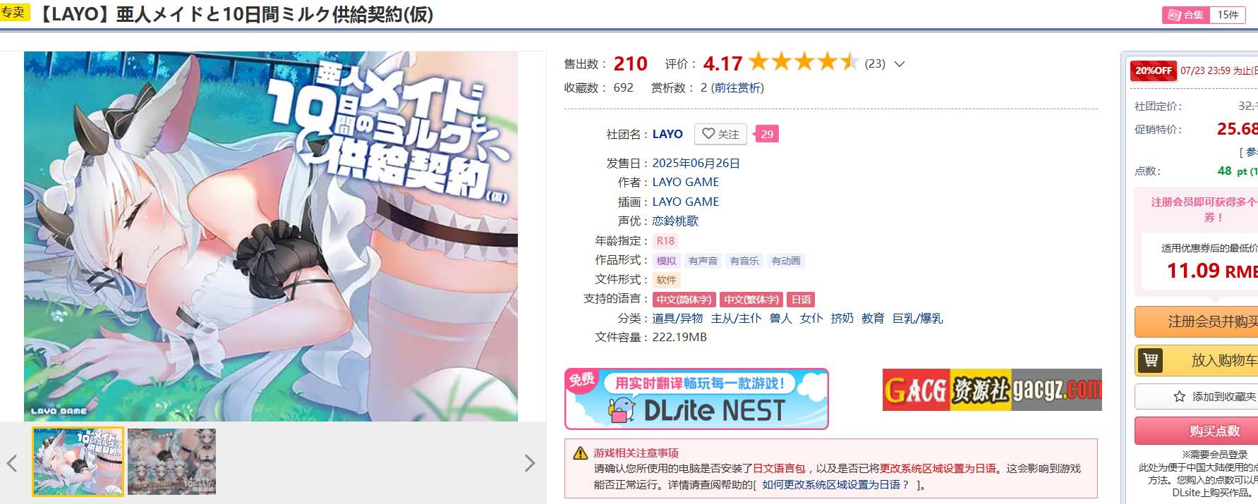Screen dimensions: 1258x504
Task: Click the previous thumbnail arrow
Action: click(11, 463)
